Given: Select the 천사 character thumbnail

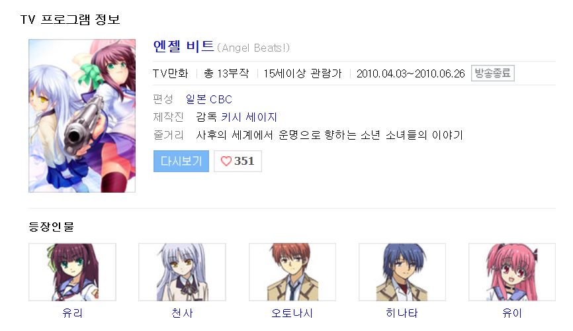Looking at the screenshot, I should tap(182, 272).
